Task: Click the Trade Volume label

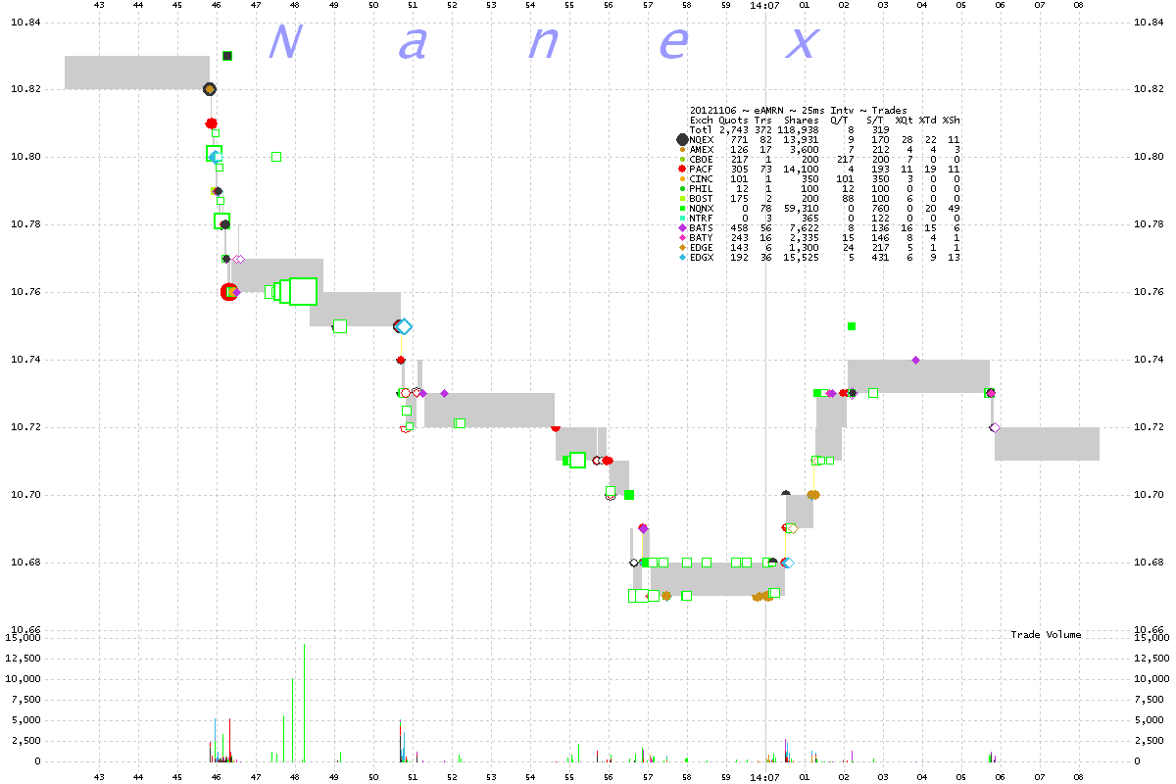Action: tap(1046, 635)
